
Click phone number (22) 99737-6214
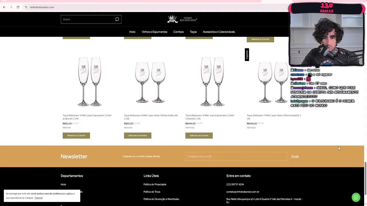pos(235,185)
